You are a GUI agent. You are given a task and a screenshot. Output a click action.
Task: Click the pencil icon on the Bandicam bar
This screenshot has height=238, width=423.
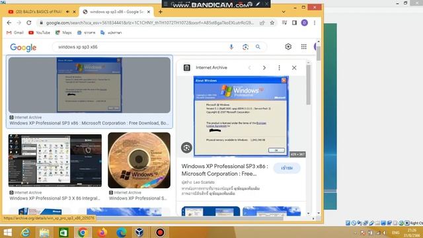coord(258,4)
